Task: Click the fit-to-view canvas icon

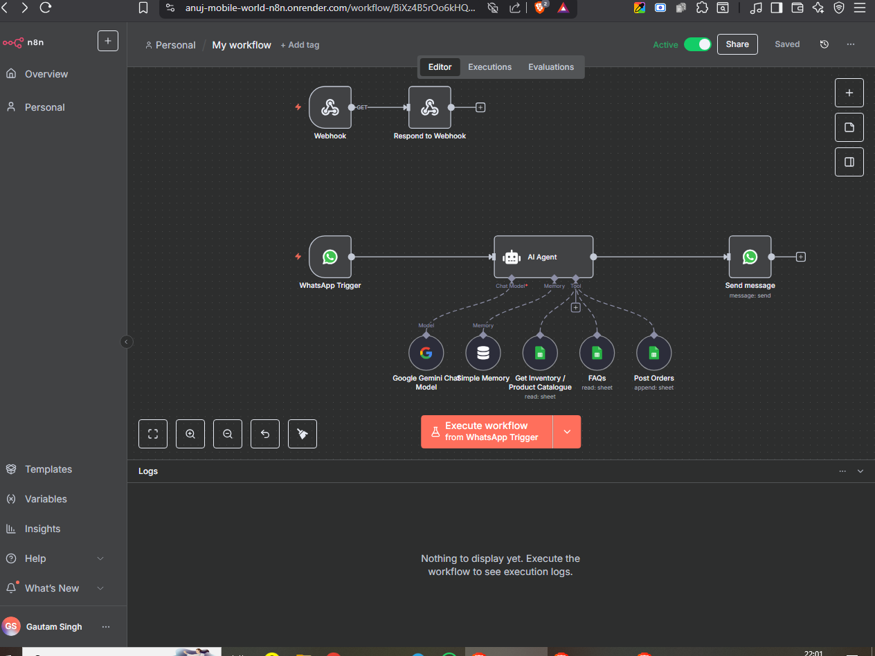Action: tap(153, 434)
